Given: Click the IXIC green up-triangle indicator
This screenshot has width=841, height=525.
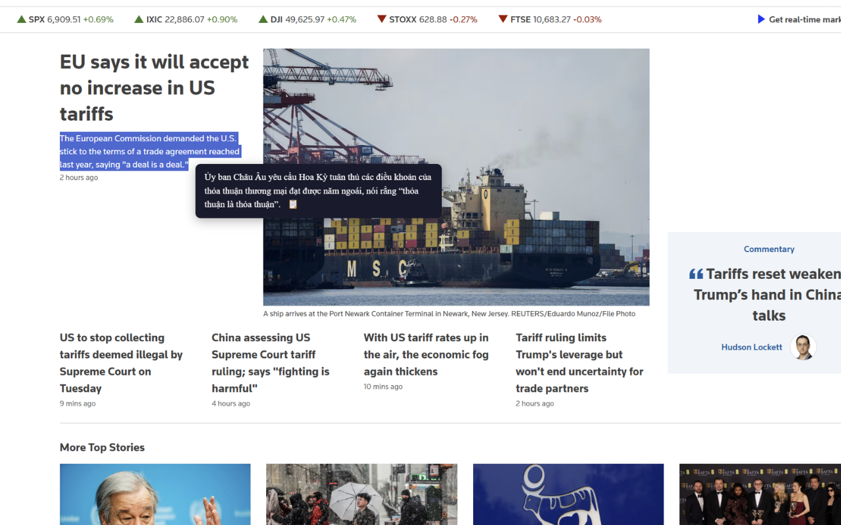Looking at the screenshot, I should (x=139, y=20).
